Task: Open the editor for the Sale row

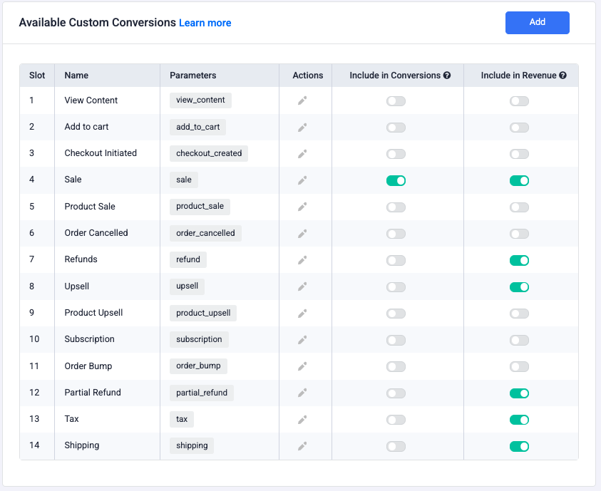Action: [x=302, y=180]
